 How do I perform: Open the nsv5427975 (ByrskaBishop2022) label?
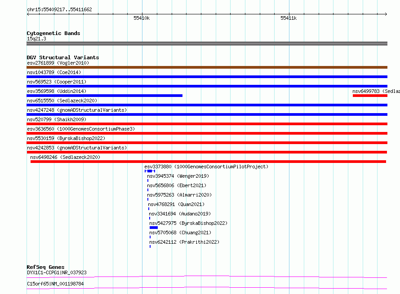click(x=188, y=223)
